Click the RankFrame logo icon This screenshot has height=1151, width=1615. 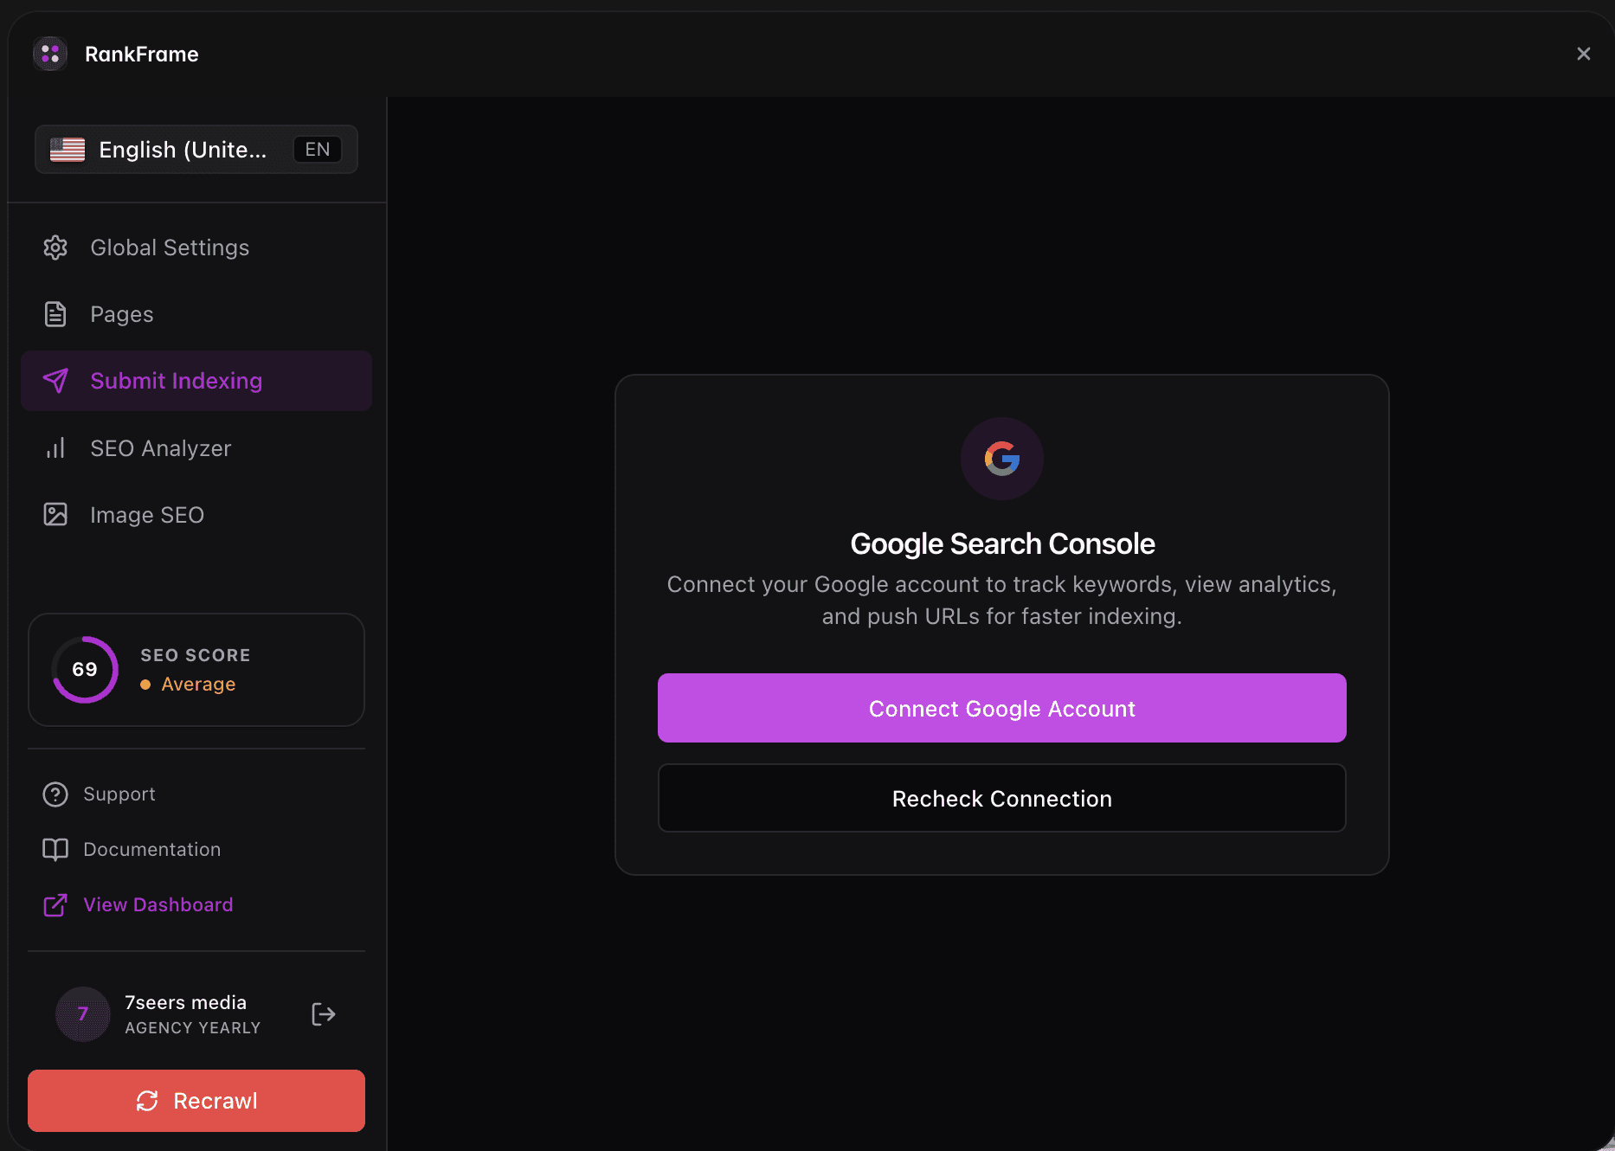pyautogui.click(x=50, y=54)
